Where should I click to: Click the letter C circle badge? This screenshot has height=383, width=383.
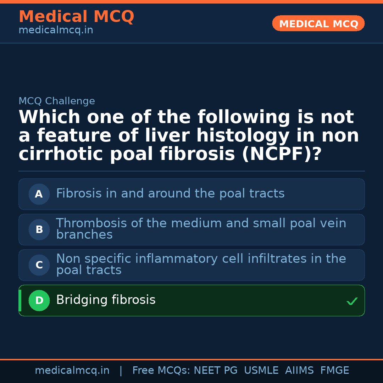pyautogui.click(x=39, y=265)
